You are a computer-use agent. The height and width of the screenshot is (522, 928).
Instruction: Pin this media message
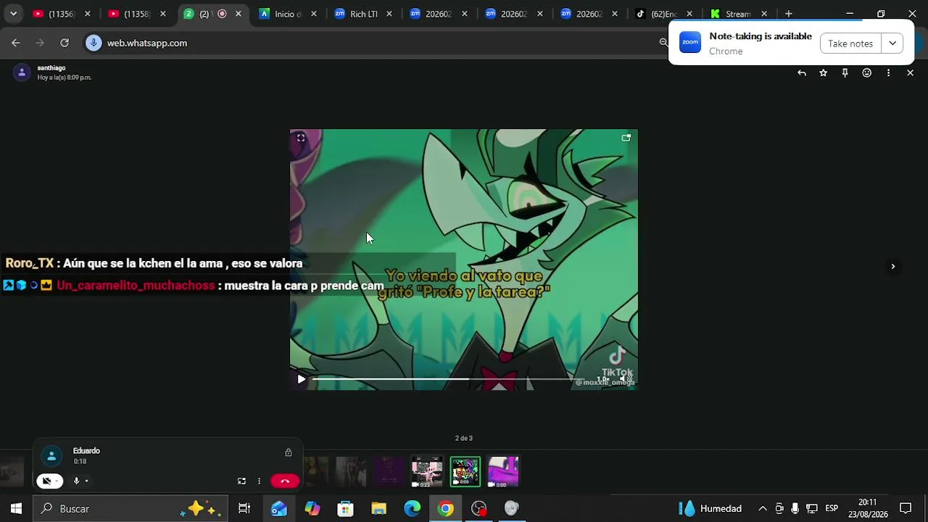845,73
